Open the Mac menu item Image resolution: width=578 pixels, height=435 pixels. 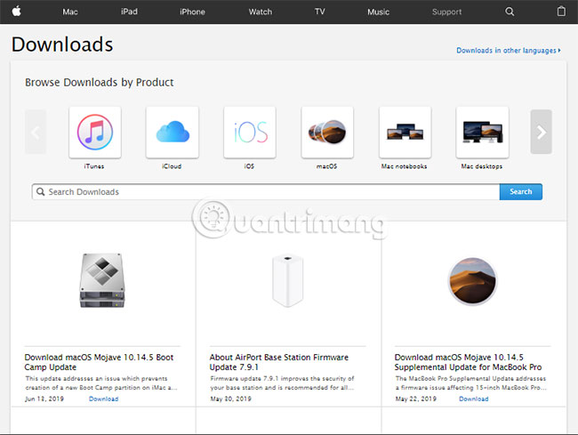[70, 12]
